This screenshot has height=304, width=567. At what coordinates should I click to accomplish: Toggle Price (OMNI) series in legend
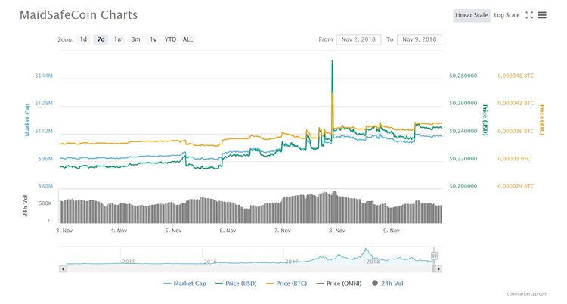pyautogui.click(x=339, y=284)
